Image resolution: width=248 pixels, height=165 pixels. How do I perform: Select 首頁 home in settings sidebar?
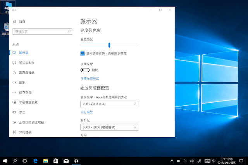(22, 21)
